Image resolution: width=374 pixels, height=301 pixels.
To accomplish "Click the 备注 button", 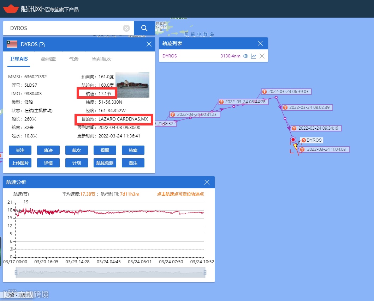I will click(x=133, y=163).
